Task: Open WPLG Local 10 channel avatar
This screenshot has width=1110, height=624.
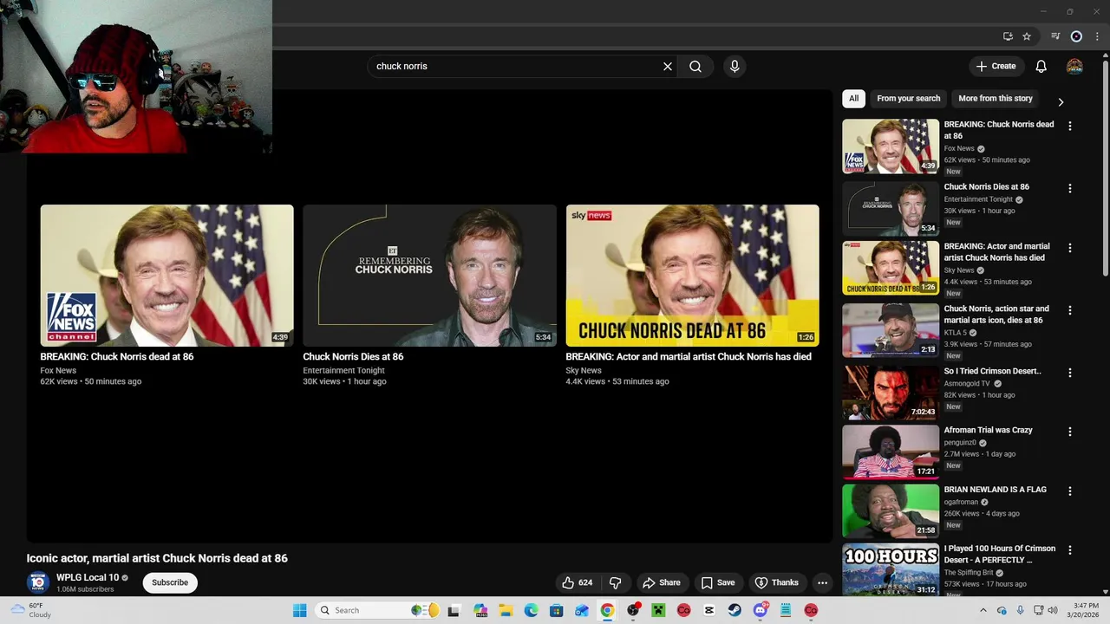Action: click(x=37, y=582)
